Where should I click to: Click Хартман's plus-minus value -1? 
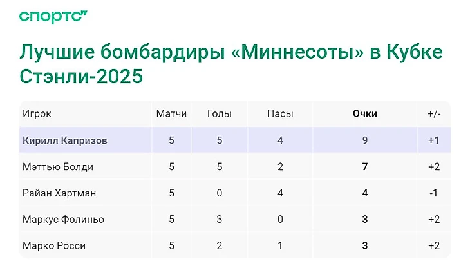[x=433, y=193]
